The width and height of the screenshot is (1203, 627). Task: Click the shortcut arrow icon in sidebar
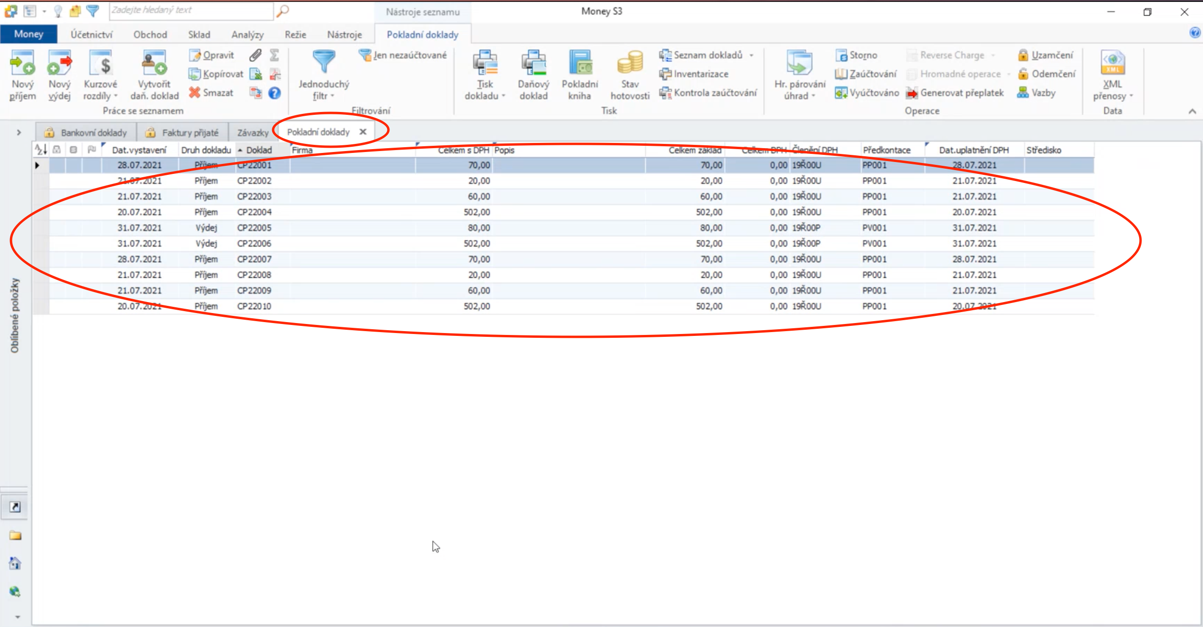(15, 507)
